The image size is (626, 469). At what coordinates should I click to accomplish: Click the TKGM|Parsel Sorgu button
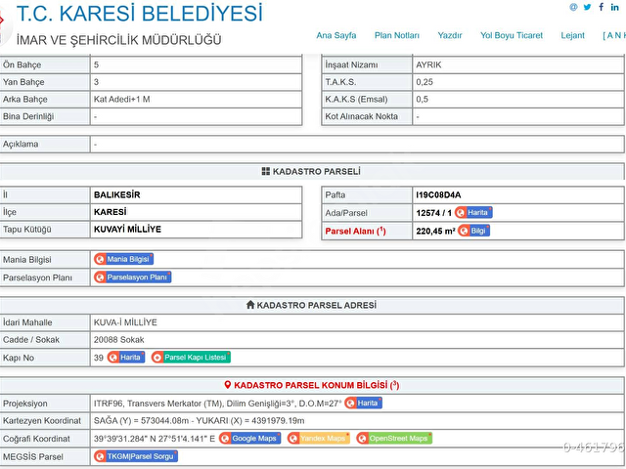tap(136, 456)
